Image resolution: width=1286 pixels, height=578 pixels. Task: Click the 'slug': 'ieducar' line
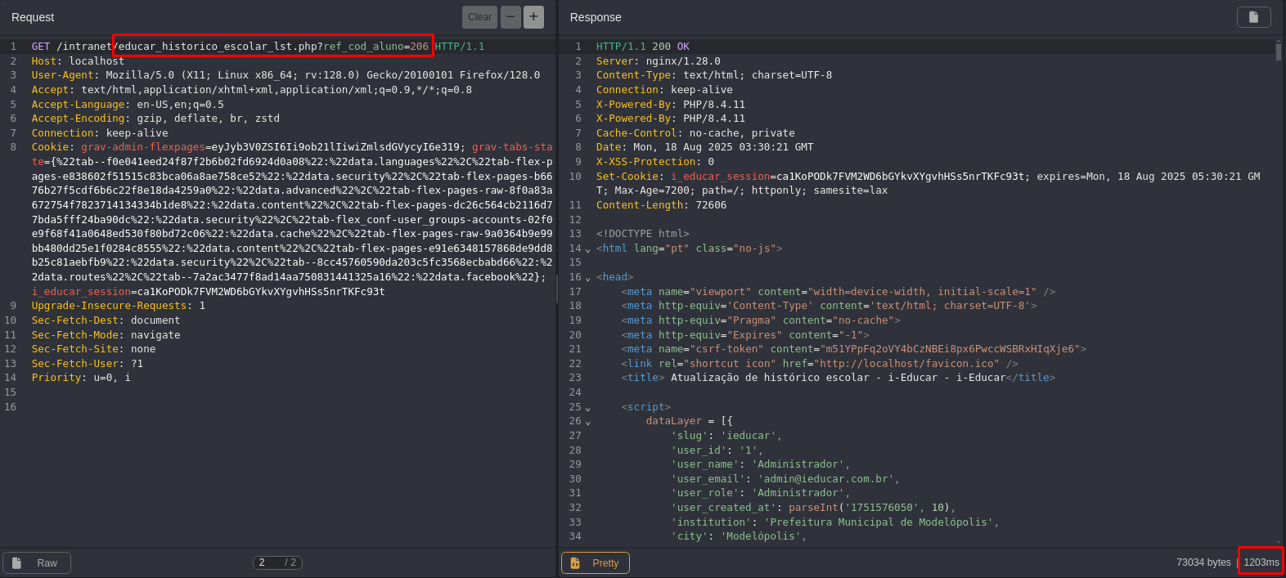click(x=726, y=436)
